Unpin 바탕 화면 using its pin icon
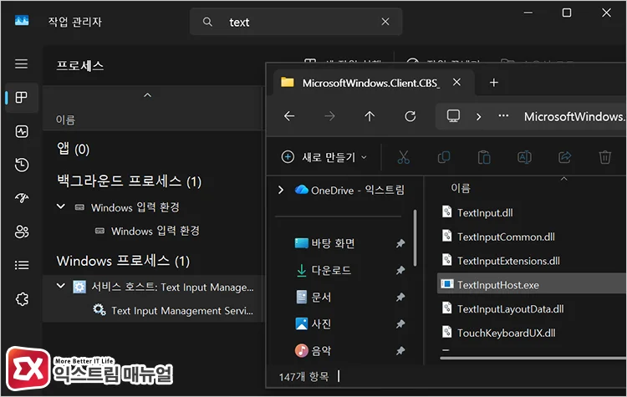This screenshot has width=627, height=397. point(400,243)
